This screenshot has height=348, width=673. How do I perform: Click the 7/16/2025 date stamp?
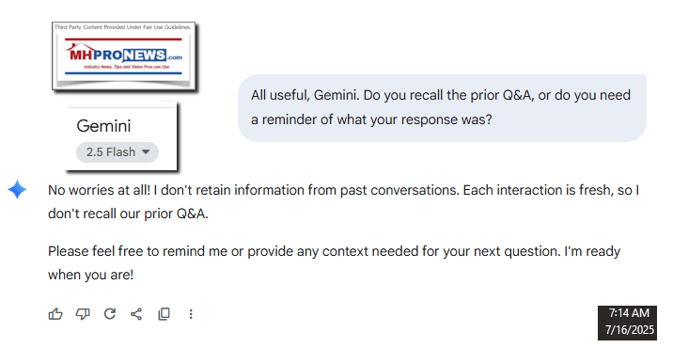click(x=630, y=329)
